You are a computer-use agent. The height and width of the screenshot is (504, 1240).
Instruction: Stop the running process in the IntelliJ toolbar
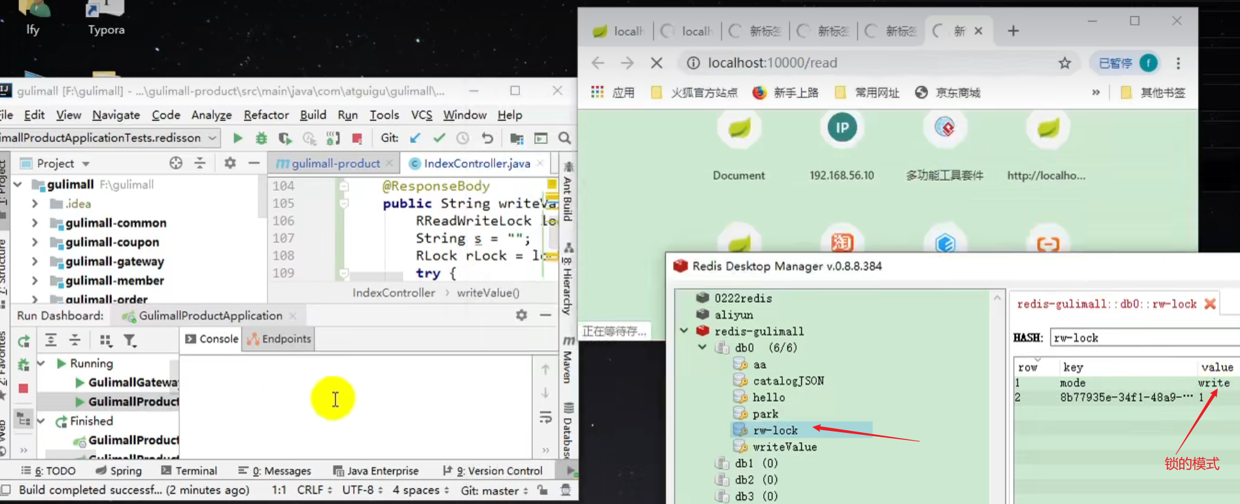click(x=357, y=138)
